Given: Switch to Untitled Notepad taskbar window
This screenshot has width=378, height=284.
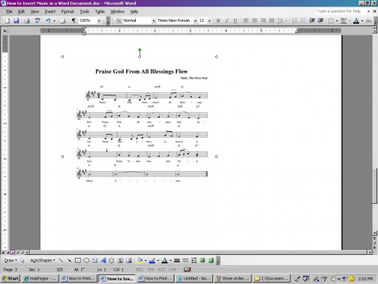Looking at the screenshot, I should tap(194, 278).
